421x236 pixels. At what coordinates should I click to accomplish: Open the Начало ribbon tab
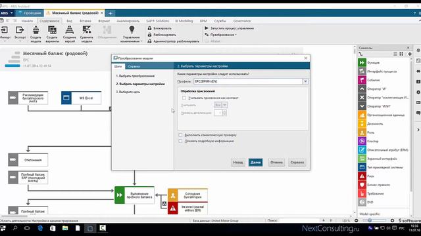point(27,21)
